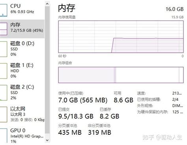Image resolution: width=187 pixels, height=145 pixels.
Task: Select 磁盘 2 (C:) SSD entry
Action: click(22, 93)
